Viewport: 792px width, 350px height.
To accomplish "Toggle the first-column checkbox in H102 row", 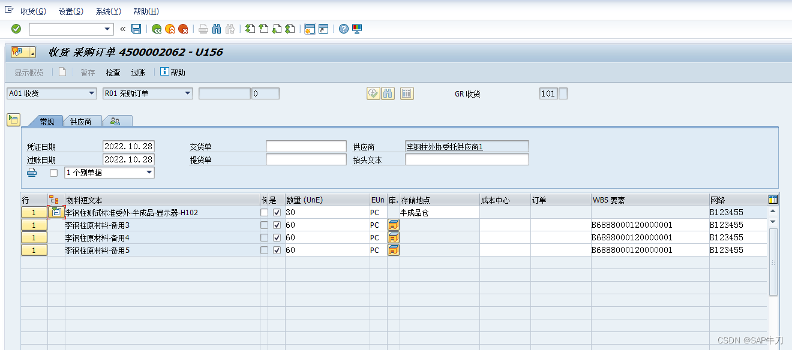I will 264,212.
